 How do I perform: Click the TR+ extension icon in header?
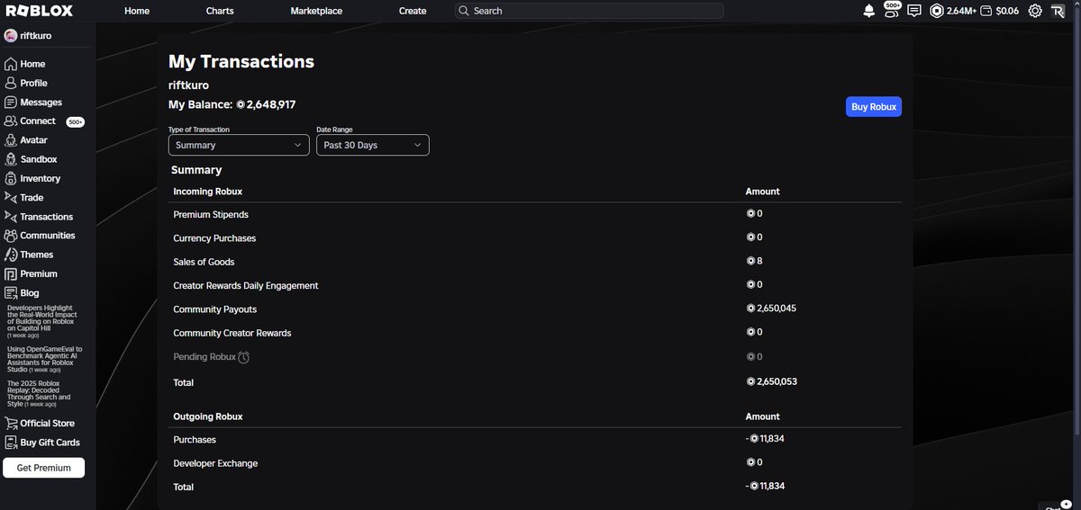[x=1058, y=11]
